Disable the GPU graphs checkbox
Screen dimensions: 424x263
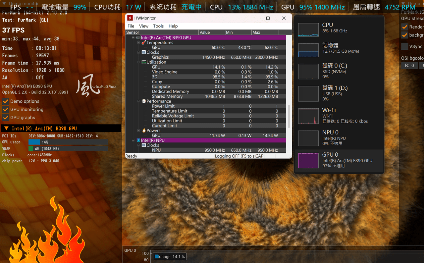tap(6, 118)
